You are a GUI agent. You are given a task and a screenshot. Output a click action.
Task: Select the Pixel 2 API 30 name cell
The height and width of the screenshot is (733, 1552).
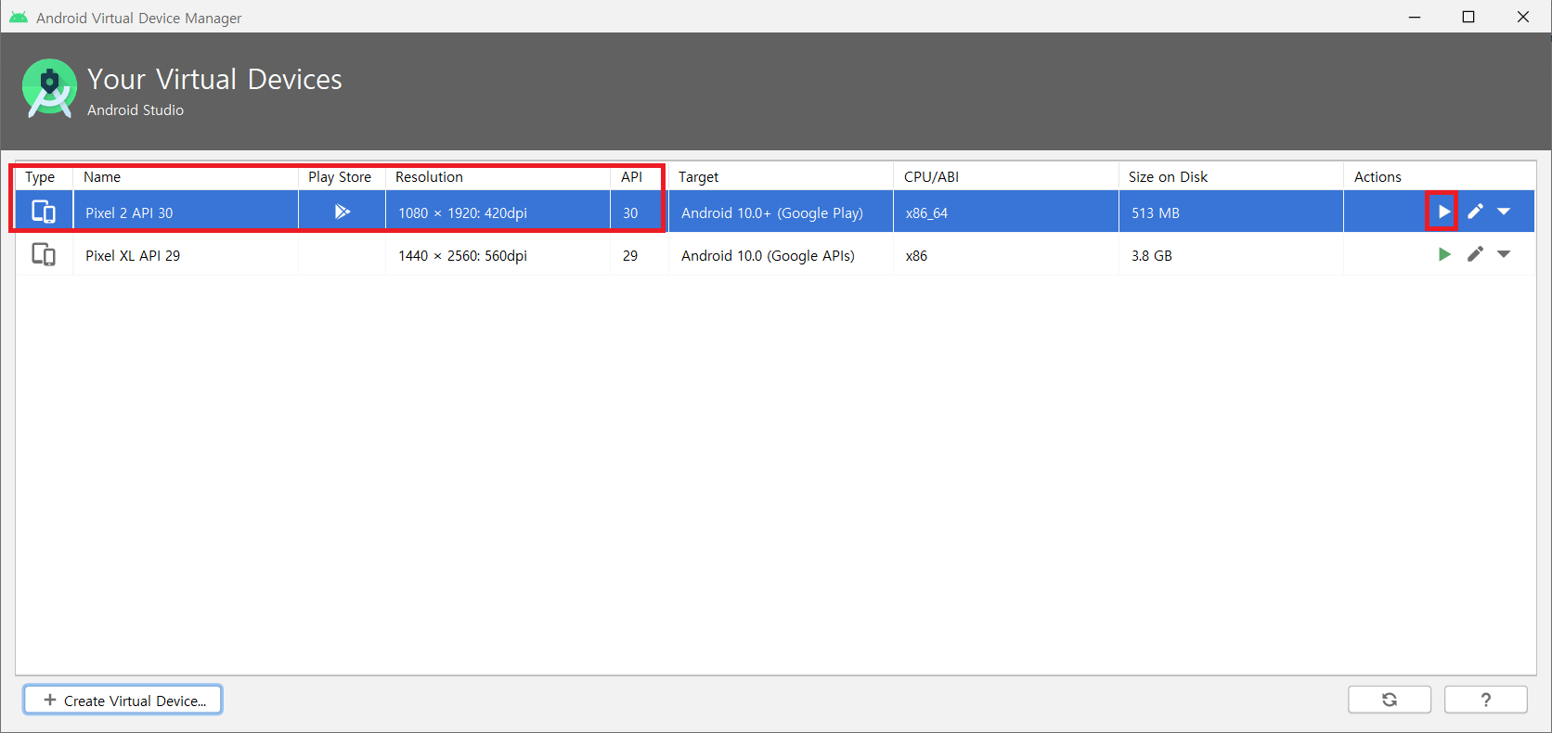click(x=186, y=212)
